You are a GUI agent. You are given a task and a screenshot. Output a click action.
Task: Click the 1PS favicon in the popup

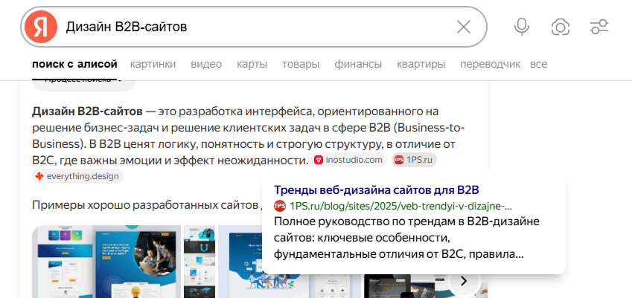click(x=280, y=206)
